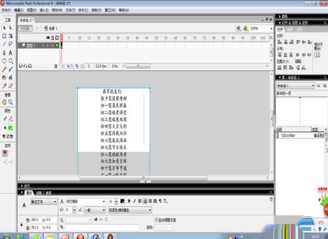Toggle Italic text formatting
The width and height of the screenshot is (328, 239).
click(134, 201)
